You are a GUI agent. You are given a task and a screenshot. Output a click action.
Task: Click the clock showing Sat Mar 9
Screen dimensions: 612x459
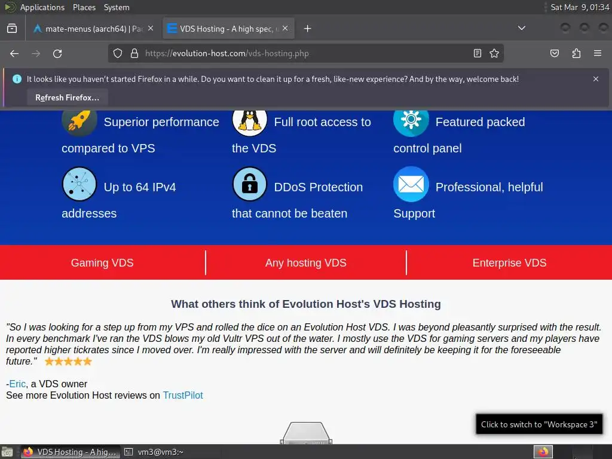(580, 7)
